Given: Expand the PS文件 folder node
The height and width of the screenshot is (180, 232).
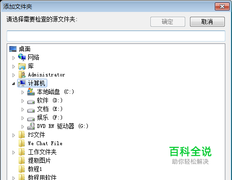Looking at the screenshot, I should point(13,135).
